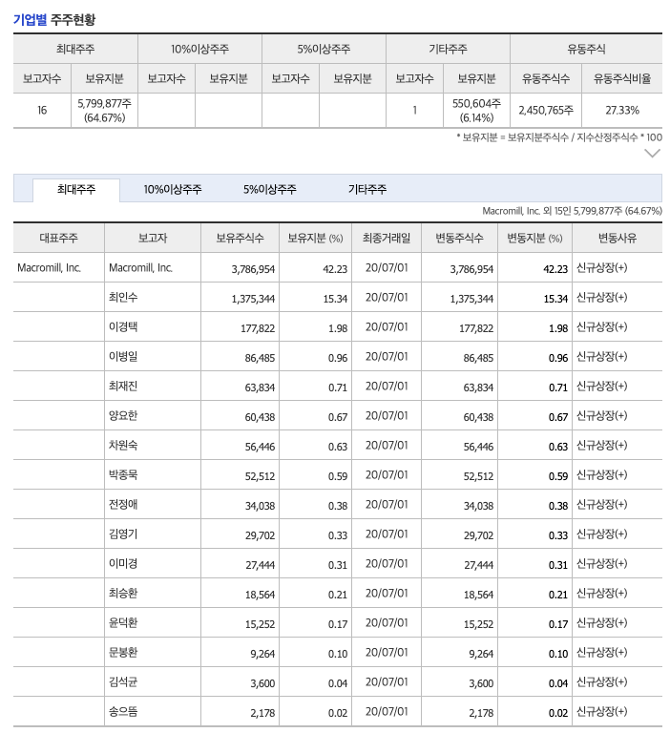Click the 기타주주 header in summary table
The height and width of the screenshot is (733, 670).
coord(448,49)
